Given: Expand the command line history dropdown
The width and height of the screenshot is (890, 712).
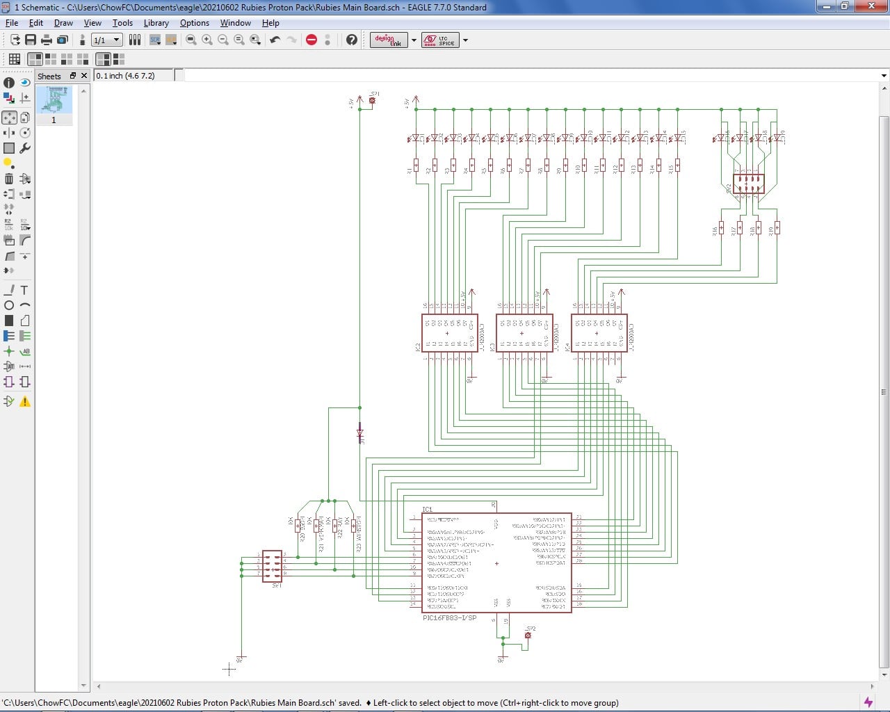Looking at the screenshot, I should (884, 76).
